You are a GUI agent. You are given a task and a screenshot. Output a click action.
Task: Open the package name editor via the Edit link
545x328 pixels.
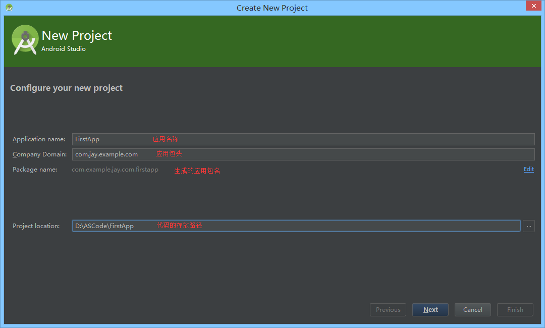(528, 169)
